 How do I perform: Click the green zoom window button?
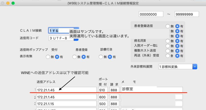pyautogui.click(x=13, y=3)
